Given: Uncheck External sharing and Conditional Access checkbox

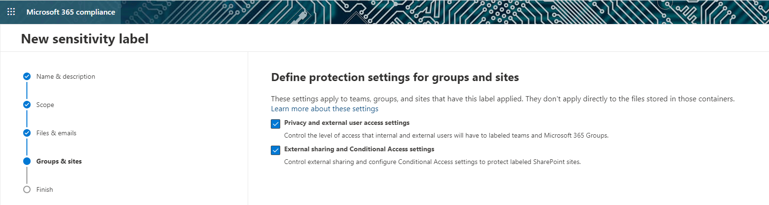Looking at the screenshot, I should click(276, 150).
